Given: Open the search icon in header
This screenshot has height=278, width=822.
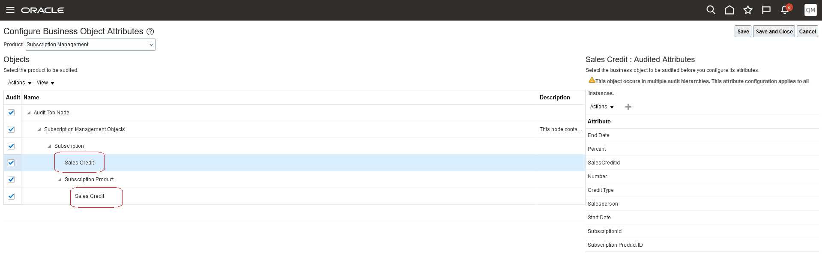Looking at the screenshot, I should tap(711, 10).
